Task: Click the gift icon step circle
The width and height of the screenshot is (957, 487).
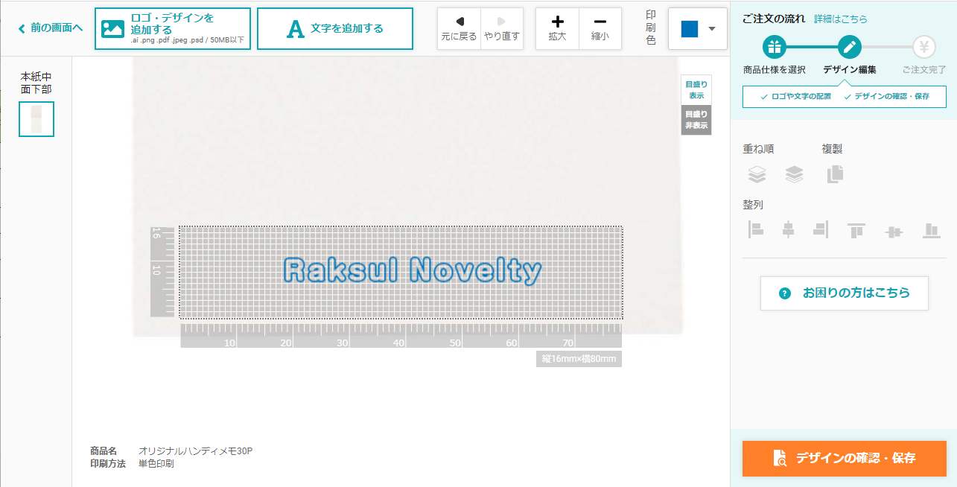Action: click(775, 48)
